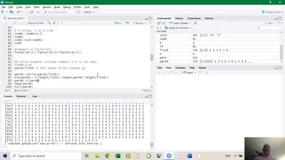The height and width of the screenshot is (160, 285).
Task: Open the Project (None) dropdown
Action: [273, 12]
